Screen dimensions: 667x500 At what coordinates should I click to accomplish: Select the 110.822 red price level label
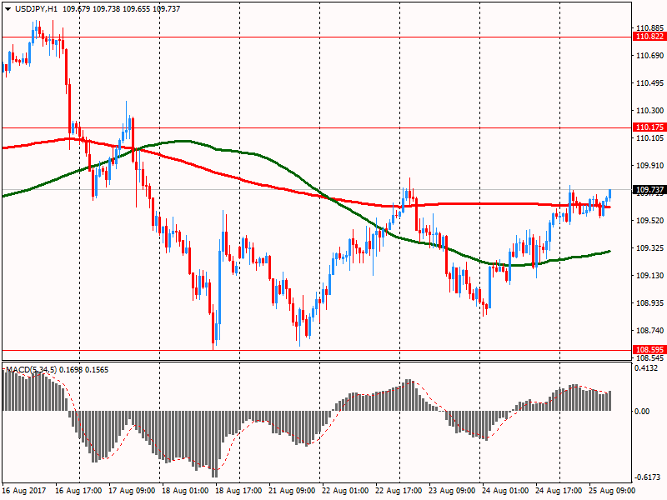click(x=649, y=37)
